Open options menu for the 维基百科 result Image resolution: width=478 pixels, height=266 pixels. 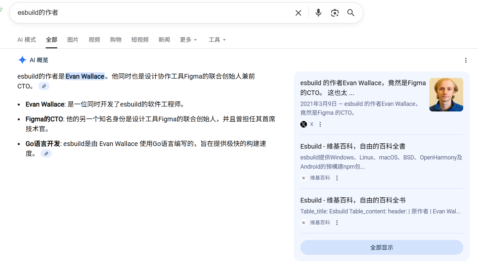(337, 178)
